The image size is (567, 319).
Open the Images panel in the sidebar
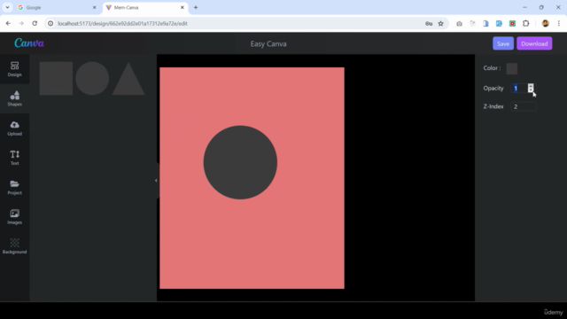tap(14, 217)
